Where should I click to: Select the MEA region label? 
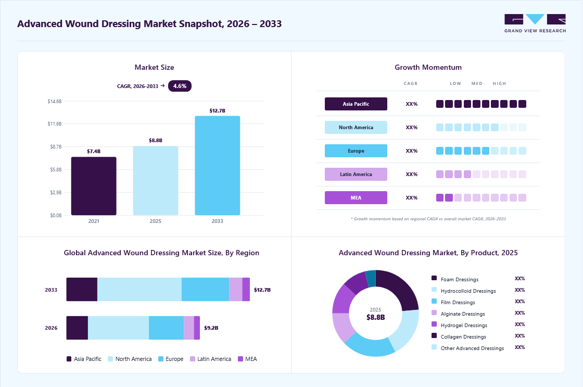pyautogui.click(x=356, y=197)
